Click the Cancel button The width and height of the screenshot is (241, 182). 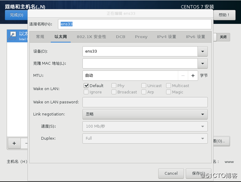171,173
